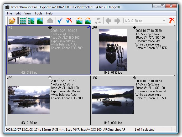Toggle the tag checkmark on IMG_0188.jpg
The height and width of the screenshot is (137, 182).
(x=88, y=27)
